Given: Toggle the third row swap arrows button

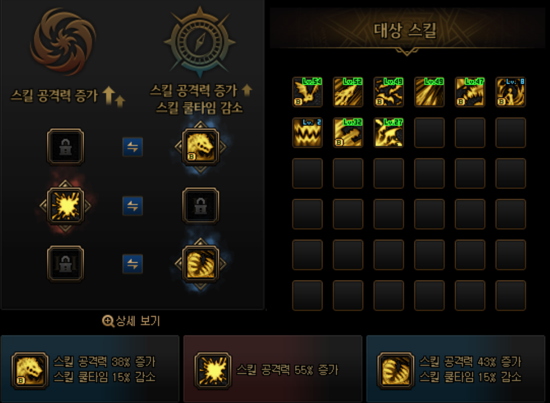Looking at the screenshot, I should click(x=133, y=264).
